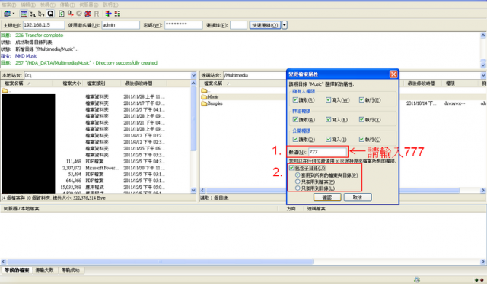The width and height of the screenshot is (487, 284).
Task: Toggle the 包含子目錄(U) checkbox
Action: click(291, 168)
